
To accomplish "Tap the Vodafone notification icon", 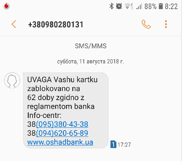I will 6,6.
